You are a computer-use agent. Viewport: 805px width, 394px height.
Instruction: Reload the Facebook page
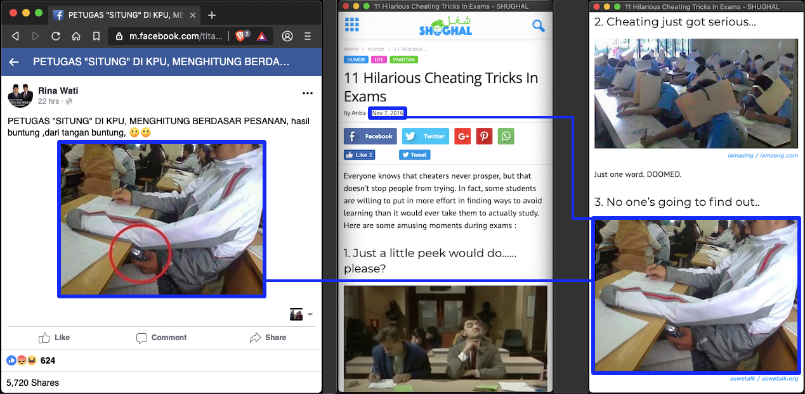(56, 36)
